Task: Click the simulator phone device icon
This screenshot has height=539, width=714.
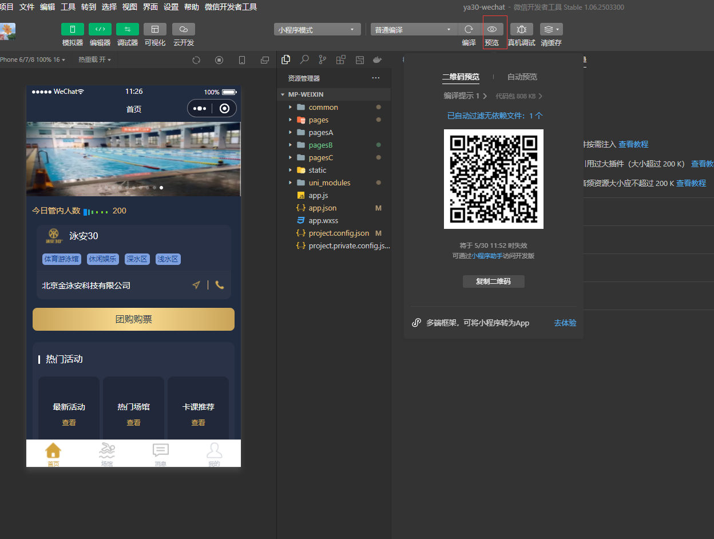Action: coord(242,60)
